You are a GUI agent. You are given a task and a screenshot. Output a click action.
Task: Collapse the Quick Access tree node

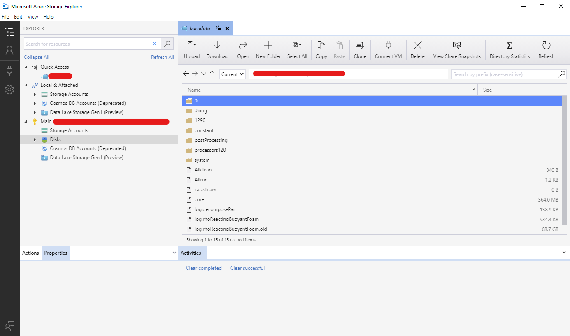[x=26, y=67]
